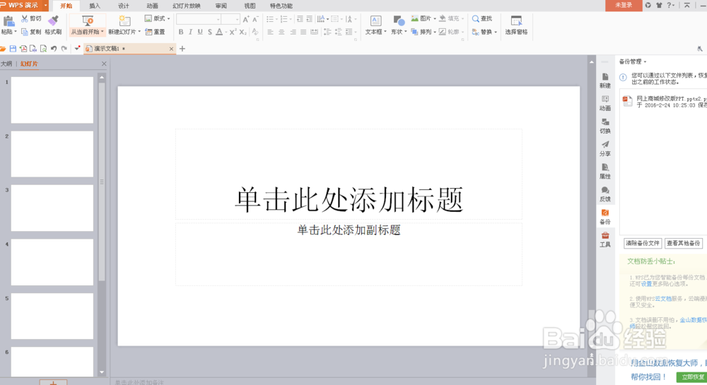This screenshot has height=385, width=707.
Task: Click Clear Backup Files (清除备份文件) button
Action: click(643, 243)
